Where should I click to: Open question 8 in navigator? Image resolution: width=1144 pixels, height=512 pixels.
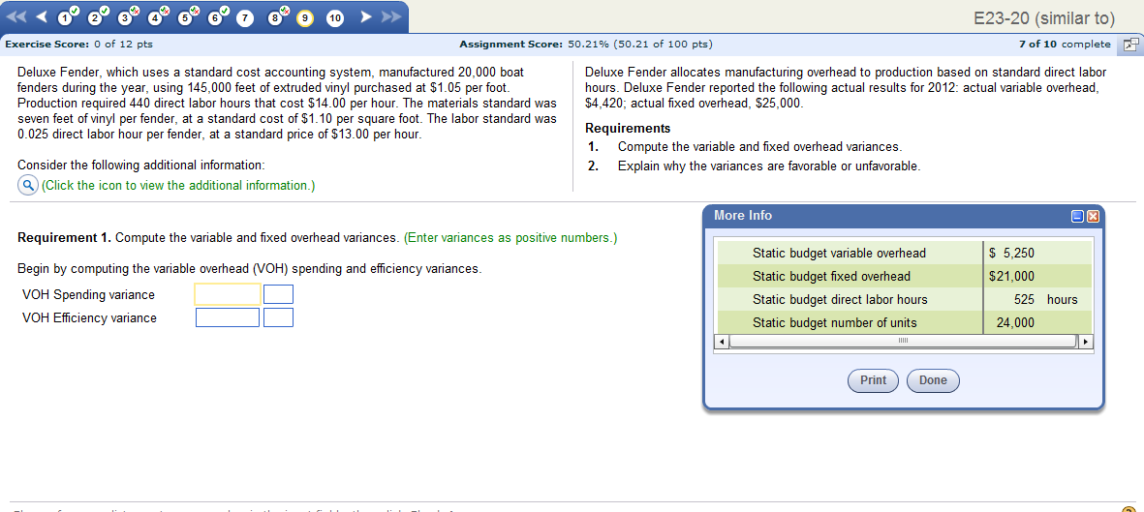pyautogui.click(x=276, y=16)
